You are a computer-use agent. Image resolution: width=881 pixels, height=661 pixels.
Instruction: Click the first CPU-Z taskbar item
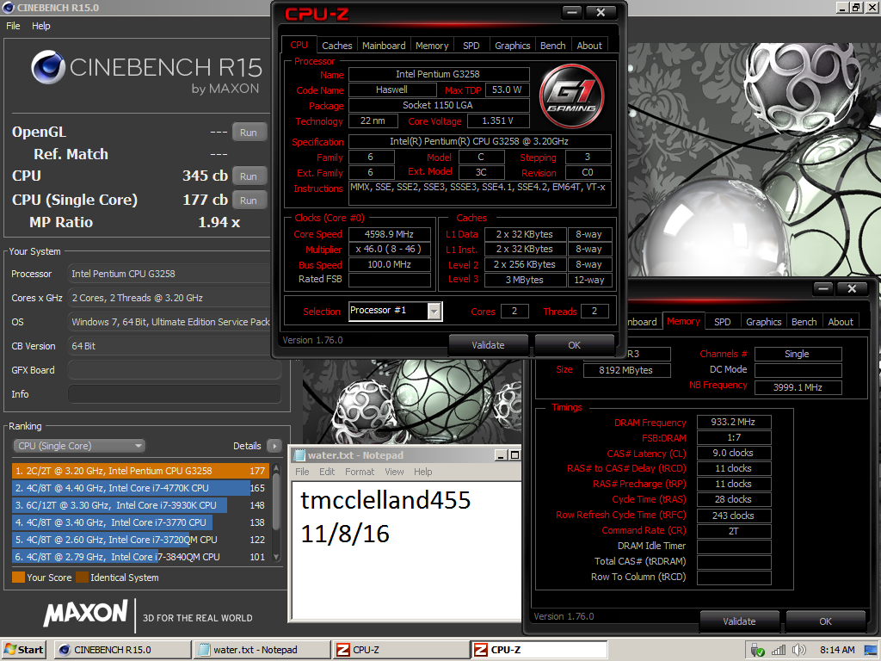click(401, 650)
